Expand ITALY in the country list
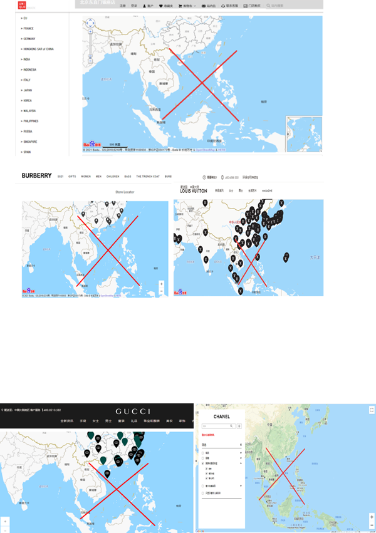 pyautogui.click(x=26, y=80)
